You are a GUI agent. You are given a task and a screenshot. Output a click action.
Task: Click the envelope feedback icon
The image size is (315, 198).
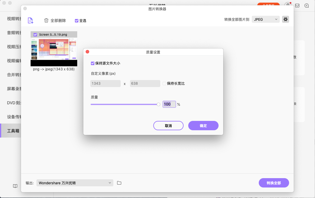point(297,5)
